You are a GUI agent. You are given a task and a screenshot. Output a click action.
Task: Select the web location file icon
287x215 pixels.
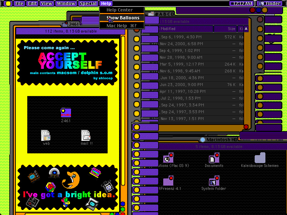(46, 135)
